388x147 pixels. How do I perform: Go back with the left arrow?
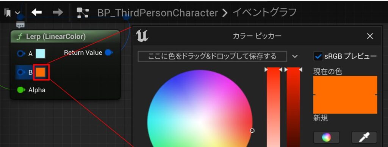36,12
